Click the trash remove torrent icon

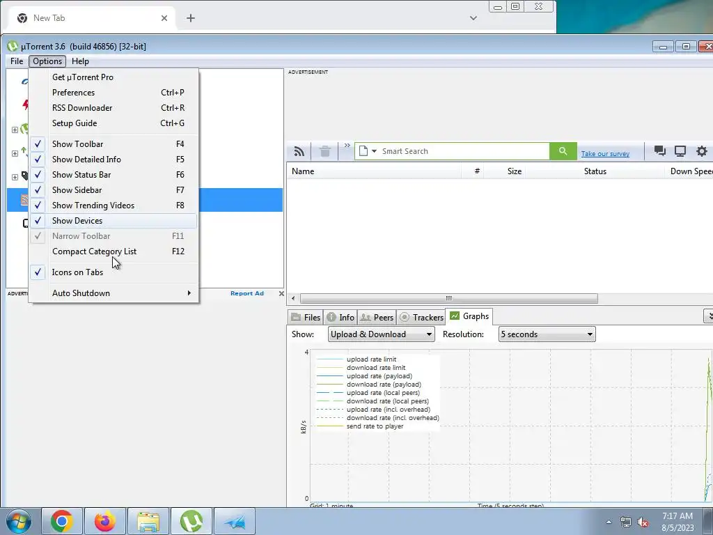324,151
